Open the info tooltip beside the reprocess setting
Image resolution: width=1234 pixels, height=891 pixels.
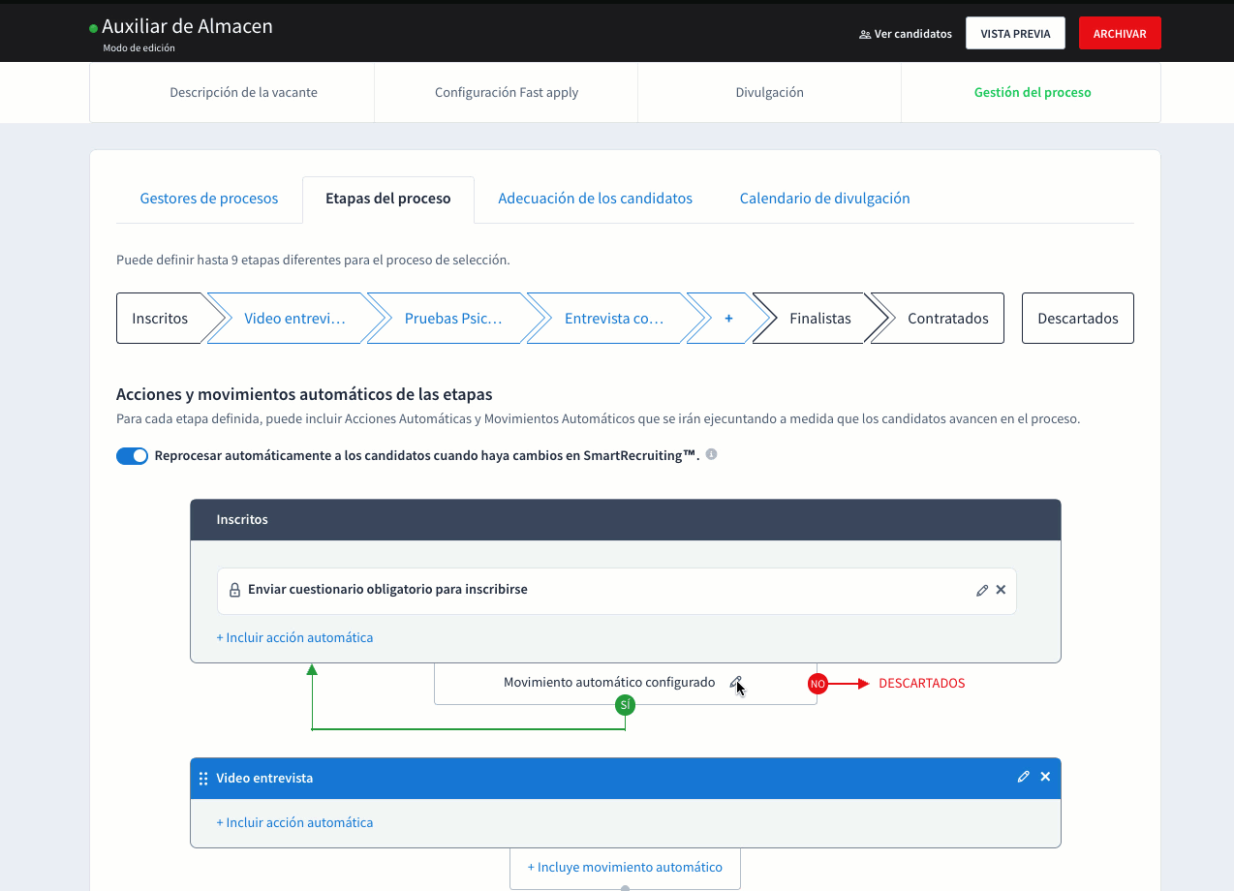pos(711,453)
